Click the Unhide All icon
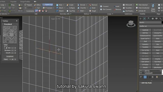The image size is (163, 92). click(137, 11)
